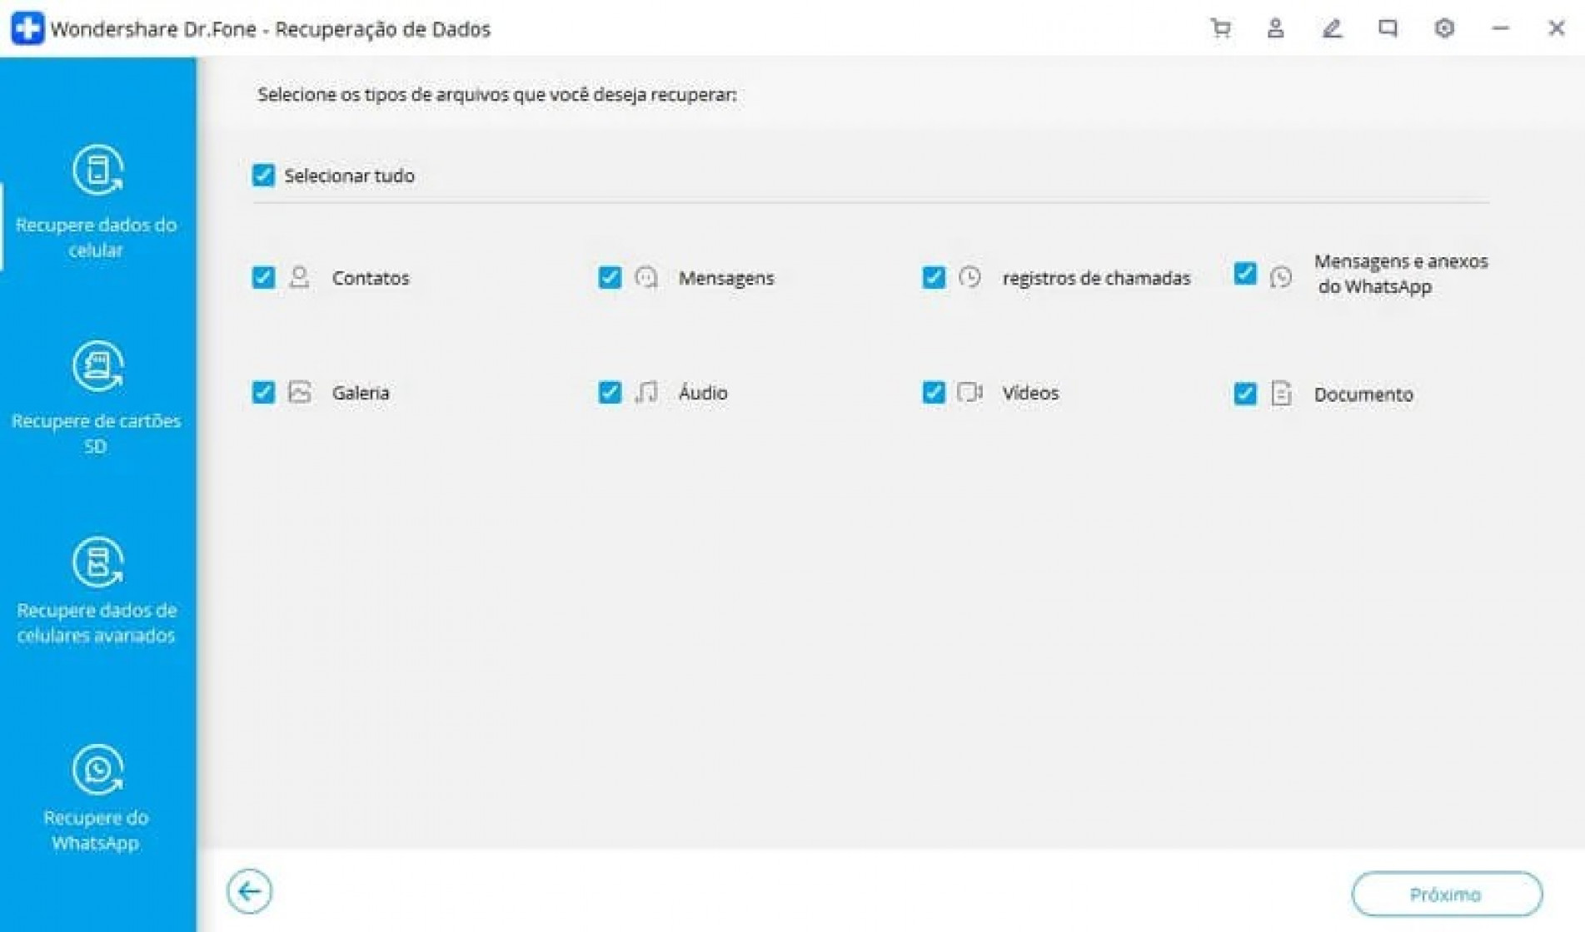1585x932 pixels.
Task: Toggle Mensagens e anexos do WhatsApp checkbox
Action: tap(1245, 274)
